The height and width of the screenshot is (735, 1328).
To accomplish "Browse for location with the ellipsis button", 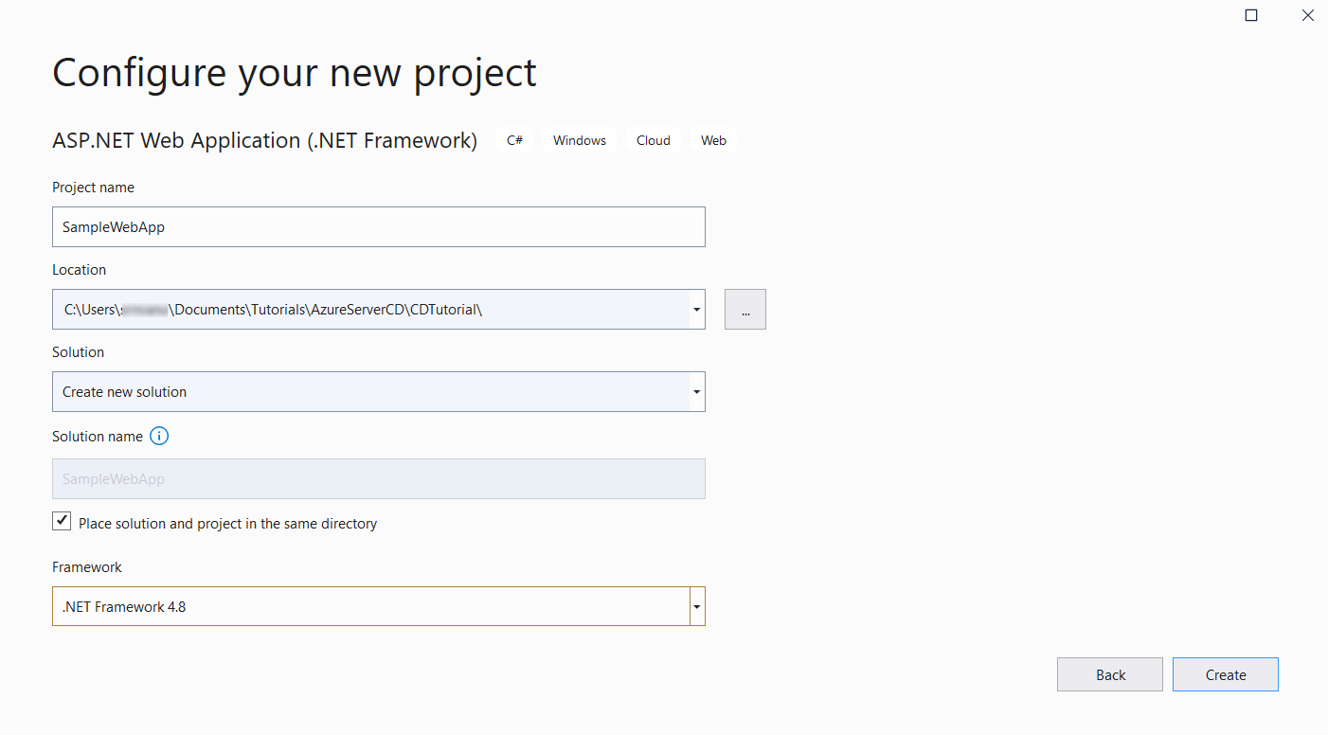I will pyautogui.click(x=745, y=310).
